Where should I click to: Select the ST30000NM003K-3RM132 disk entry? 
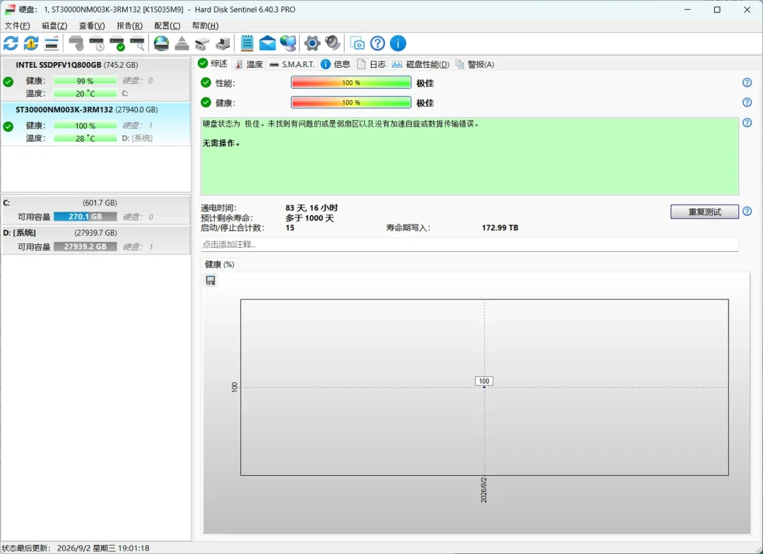click(96, 124)
